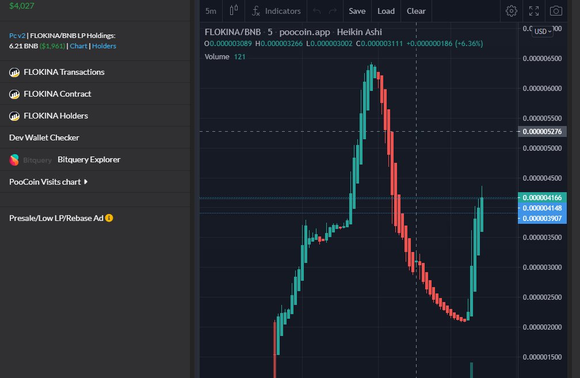
Task: Change the candlestick chart style
Action: coord(234,11)
